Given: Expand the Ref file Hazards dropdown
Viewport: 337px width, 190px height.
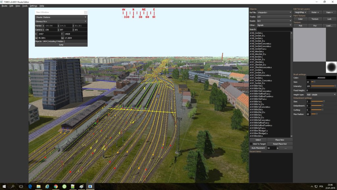Looking at the screenshot, I should click(x=274, y=13).
